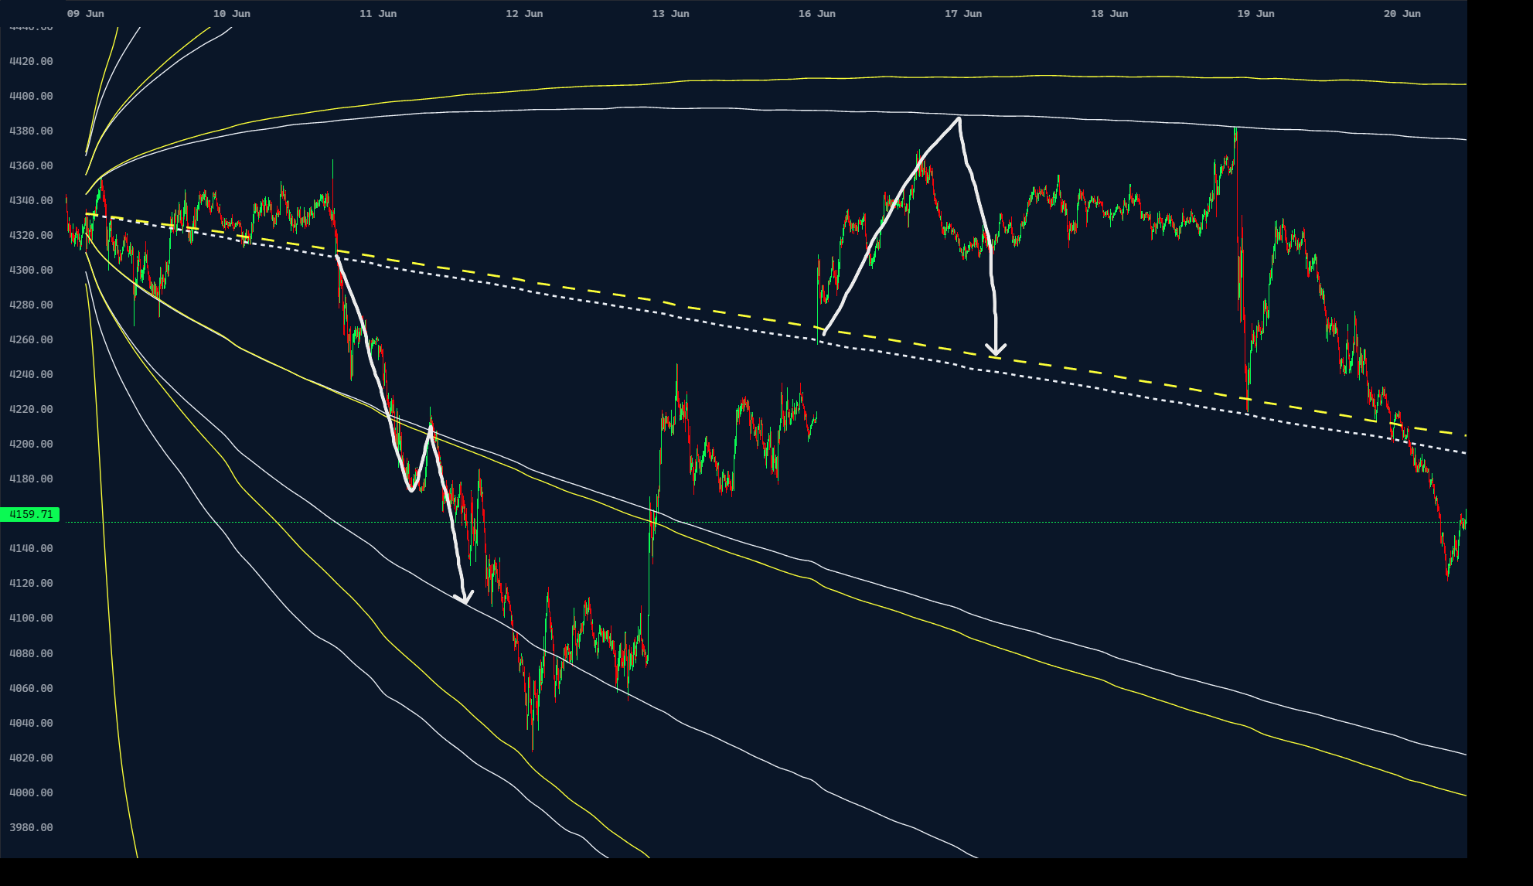Click the 4300.00 price axis label

coord(31,270)
